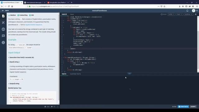This screenshot has width=199, height=112.
Task: Open editor settings gear icon
Action: [196, 14]
